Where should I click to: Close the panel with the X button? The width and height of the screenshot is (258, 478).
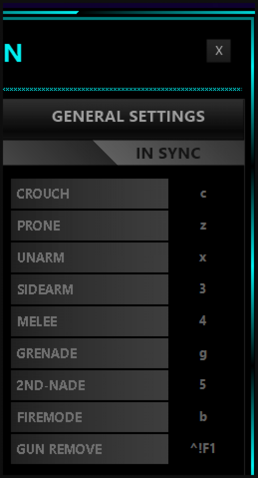[x=219, y=51]
